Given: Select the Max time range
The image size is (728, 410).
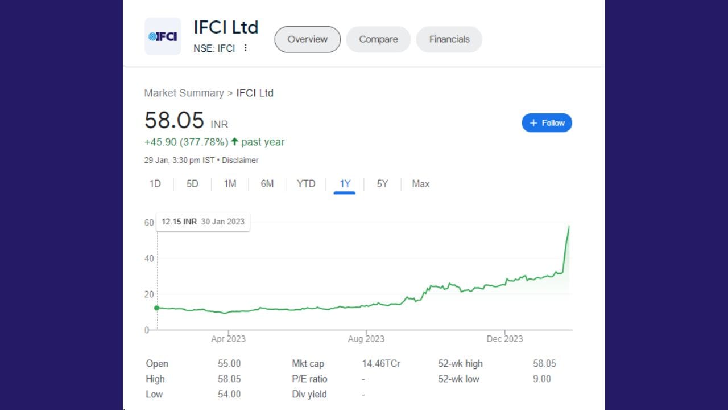Looking at the screenshot, I should 420,183.
